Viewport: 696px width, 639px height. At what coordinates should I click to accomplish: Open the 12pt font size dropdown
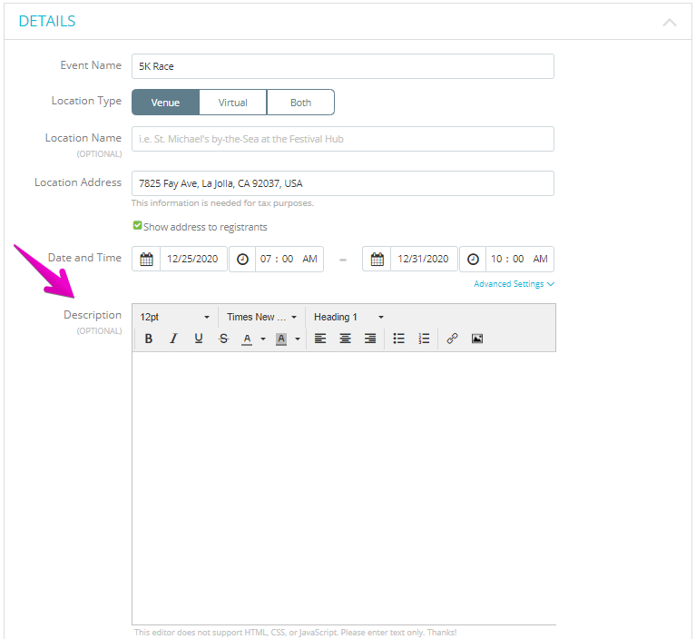click(x=174, y=317)
